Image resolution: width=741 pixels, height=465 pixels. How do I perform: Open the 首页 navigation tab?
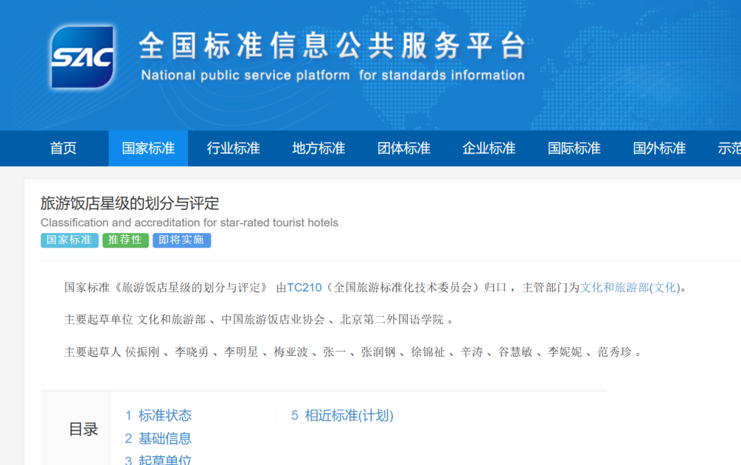pos(63,148)
